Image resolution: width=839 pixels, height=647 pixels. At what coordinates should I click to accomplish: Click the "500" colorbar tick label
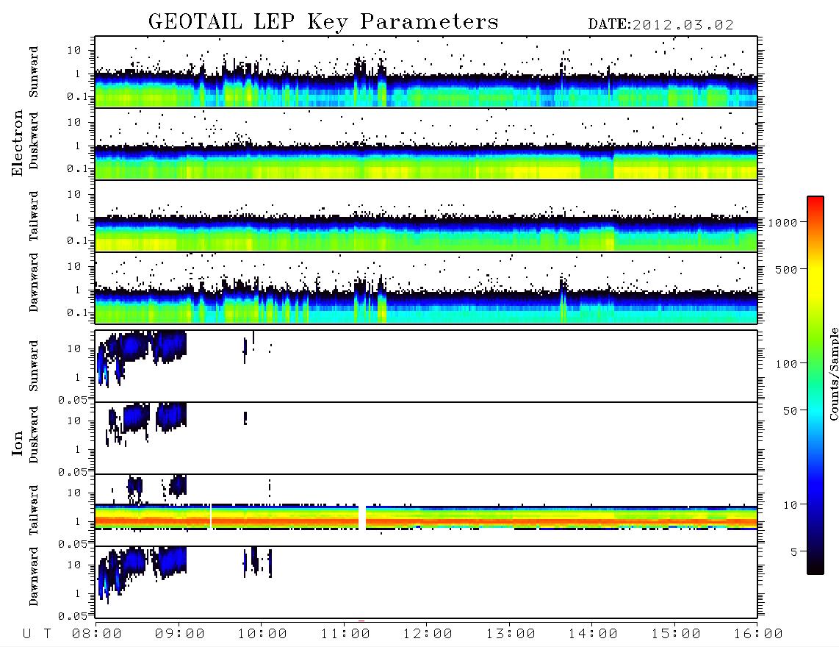[787, 269]
